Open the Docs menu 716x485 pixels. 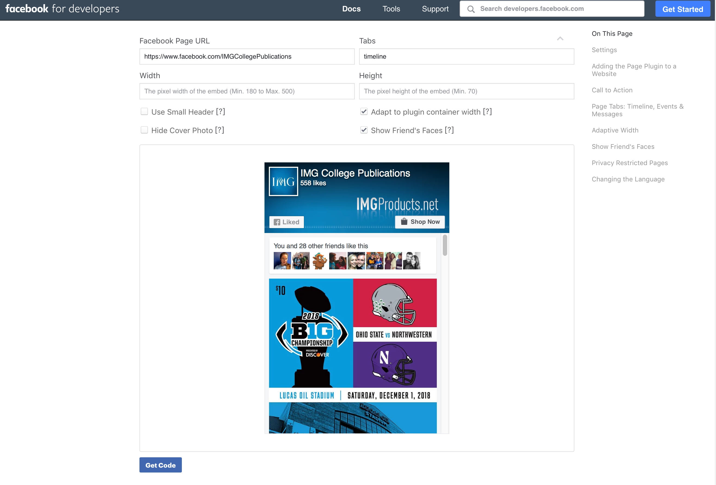click(x=351, y=9)
